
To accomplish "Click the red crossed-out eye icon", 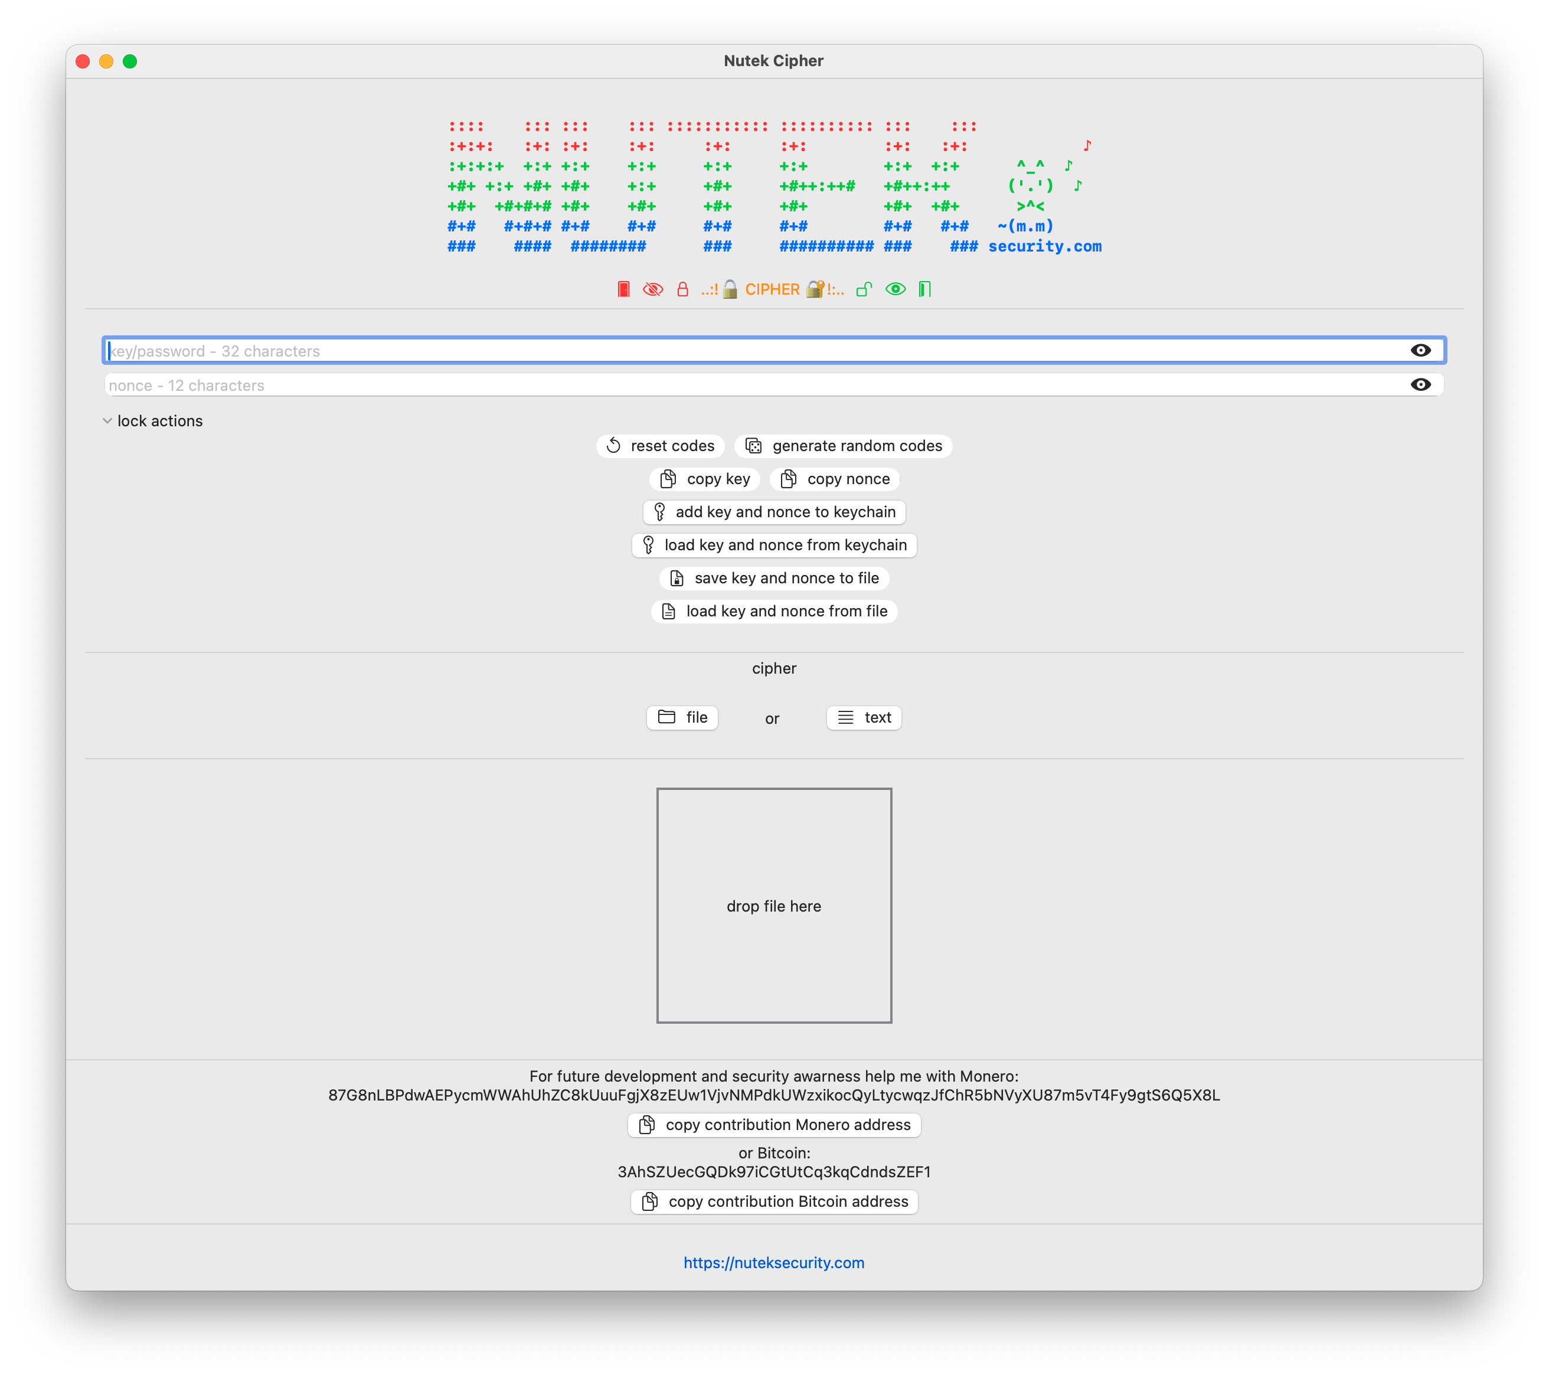I will click(x=651, y=289).
